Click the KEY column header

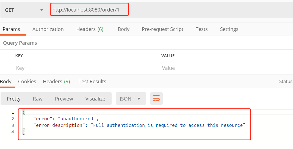pyautogui.click(x=19, y=56)
